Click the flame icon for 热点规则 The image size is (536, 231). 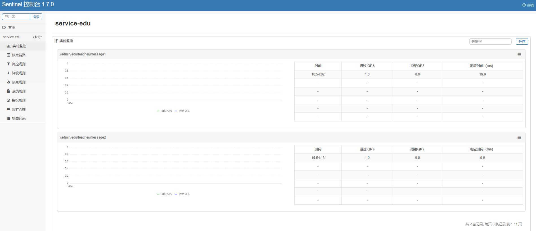click(8, 82)
